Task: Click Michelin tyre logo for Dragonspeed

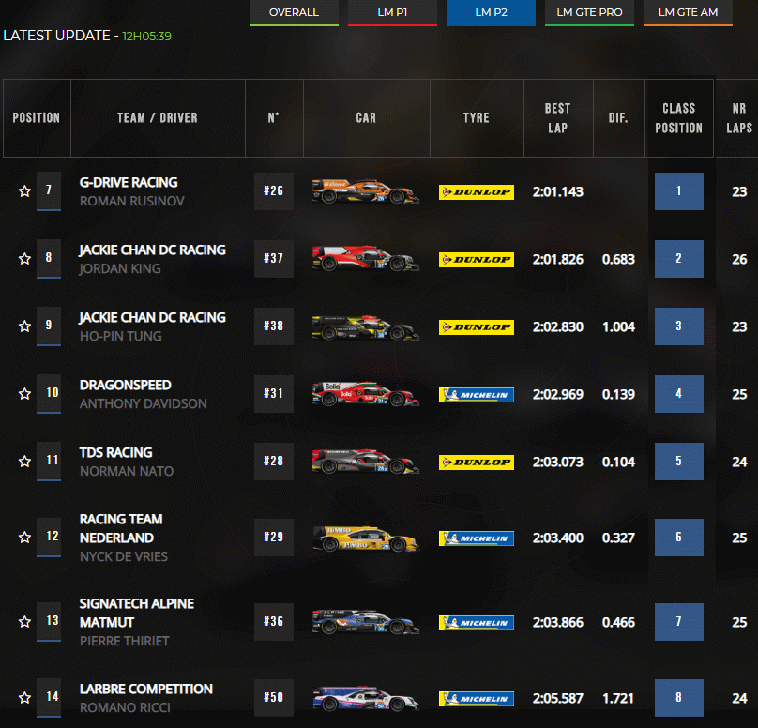Action: click(476, 395)
